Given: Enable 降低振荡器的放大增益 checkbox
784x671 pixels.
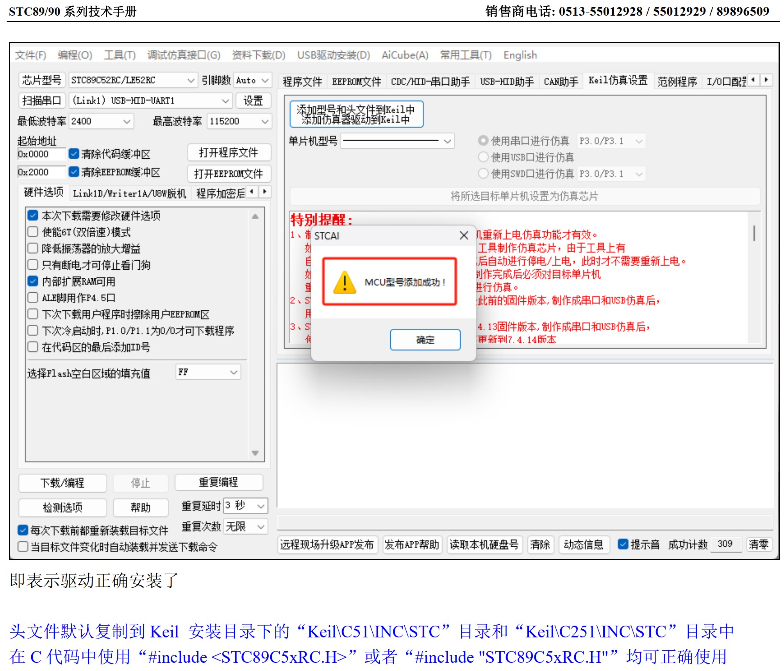Looking at the screenshot, I should click(33, 248).
